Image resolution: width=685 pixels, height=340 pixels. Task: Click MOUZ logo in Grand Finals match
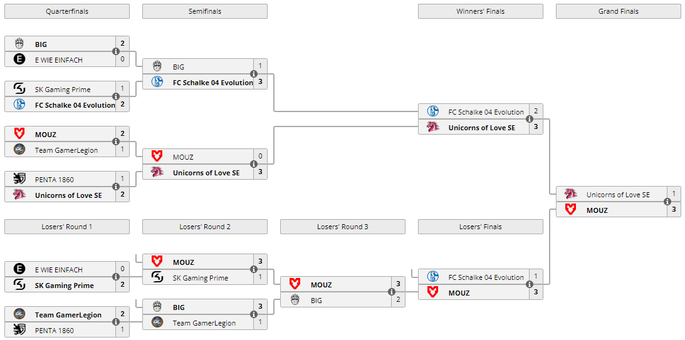[x=570, y=210]
